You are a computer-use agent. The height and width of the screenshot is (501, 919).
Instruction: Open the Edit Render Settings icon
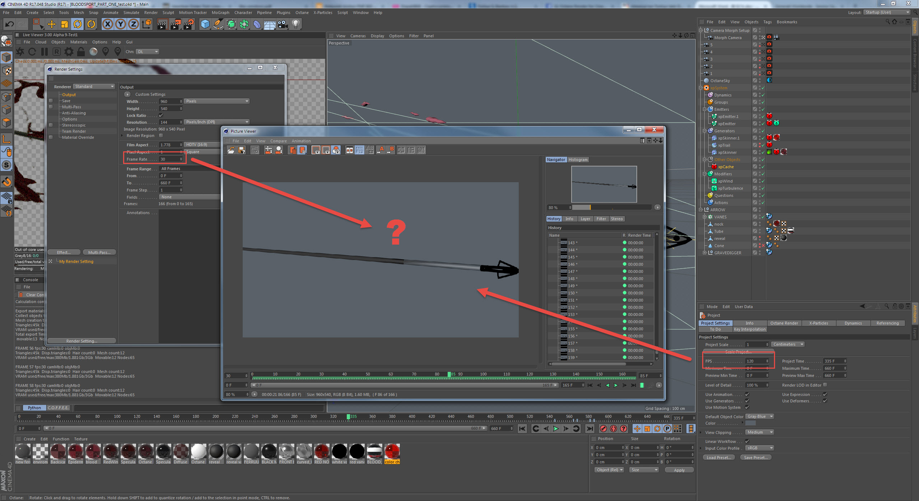189,24
